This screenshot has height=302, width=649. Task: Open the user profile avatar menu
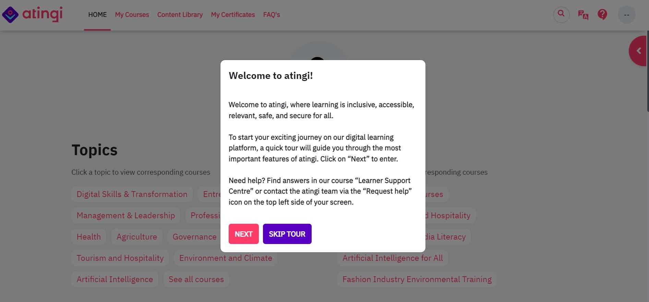[x=626, y=15]
